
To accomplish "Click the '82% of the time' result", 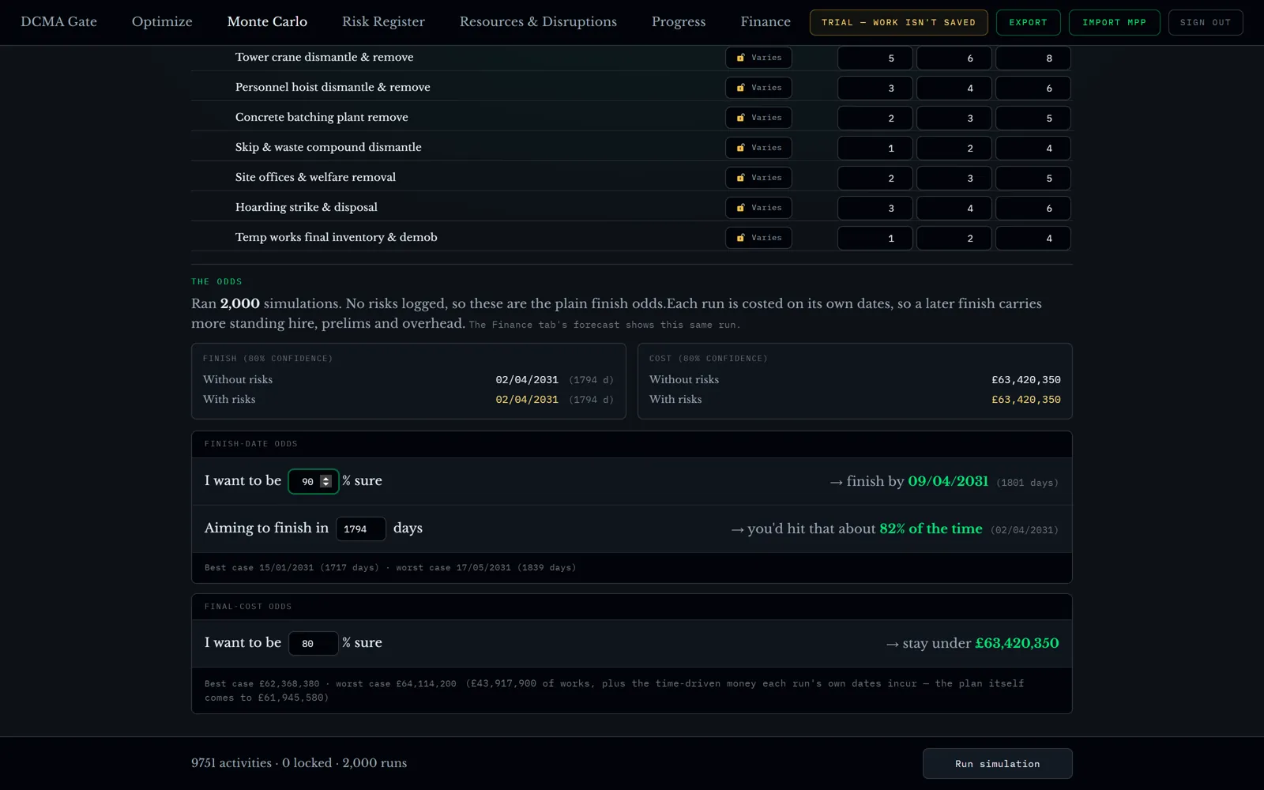I will [x=931, y=529].
